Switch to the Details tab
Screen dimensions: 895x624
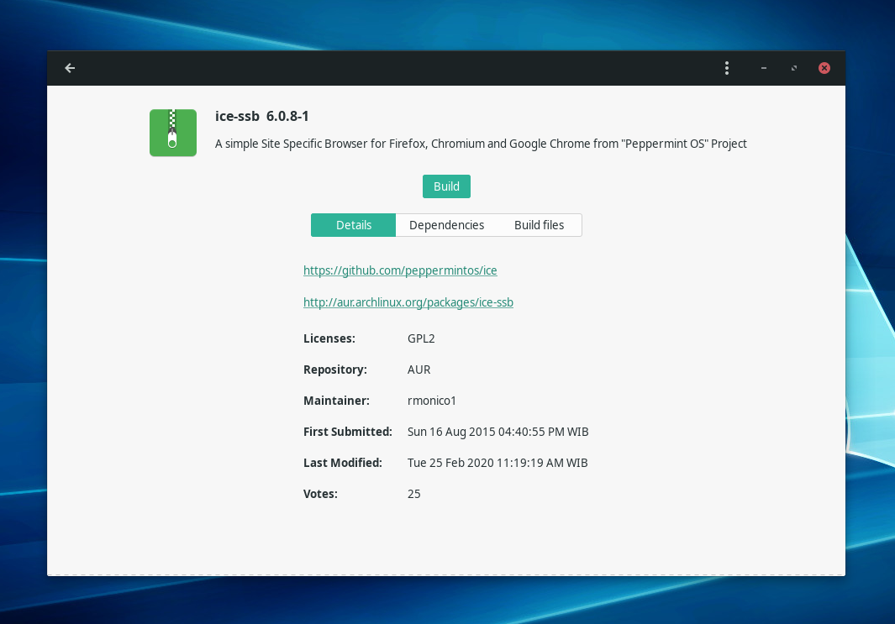(353, 225)
